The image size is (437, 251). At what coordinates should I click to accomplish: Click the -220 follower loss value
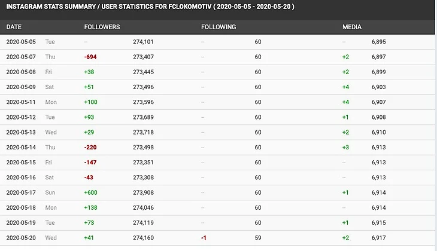[91, 147]
